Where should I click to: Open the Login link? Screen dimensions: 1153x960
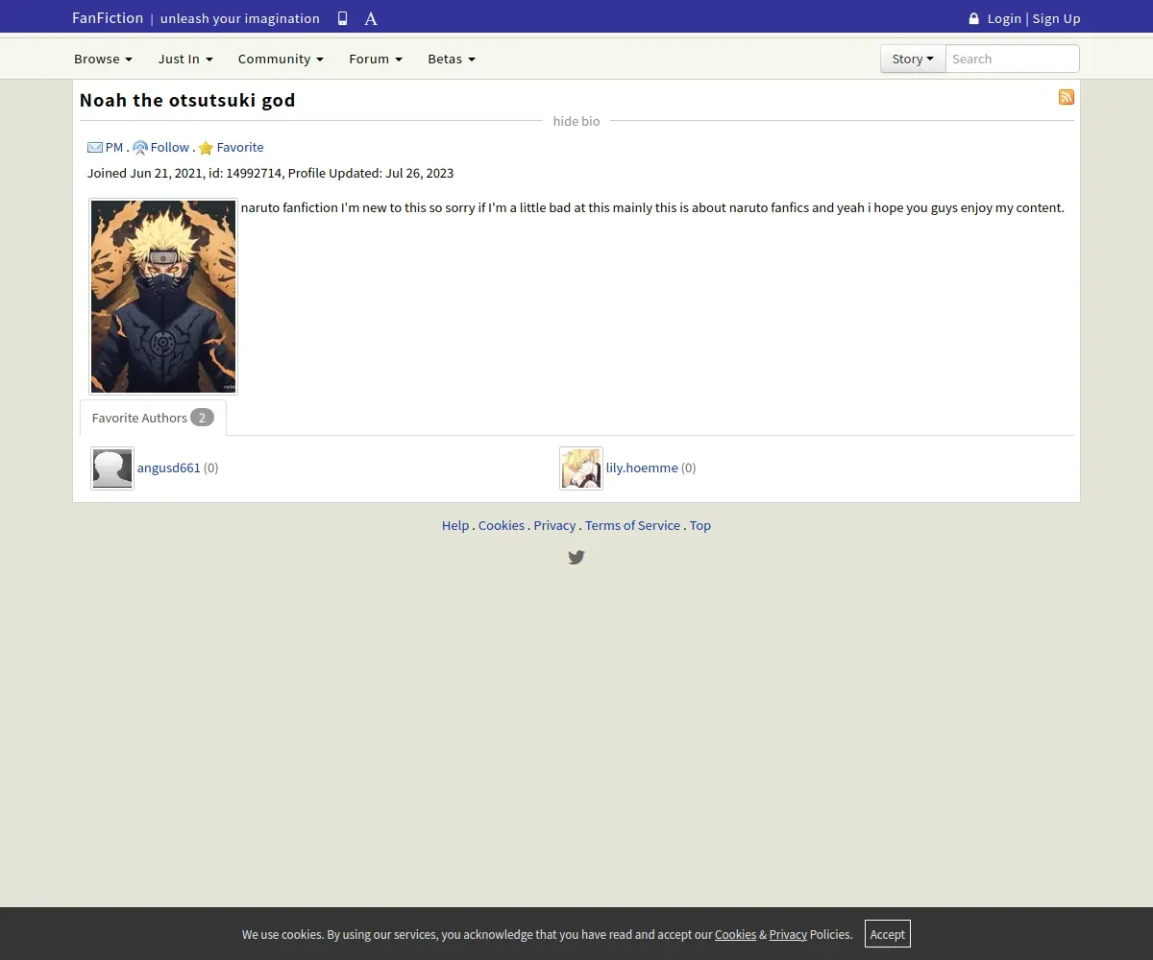(1004, 18)
